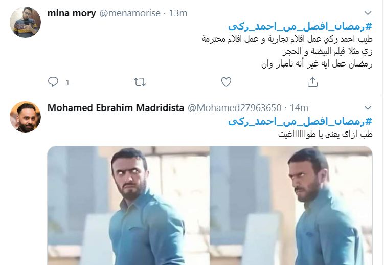
Task: Expand options chevron on mina mory's tweet
Action: (x=368, y=13)
